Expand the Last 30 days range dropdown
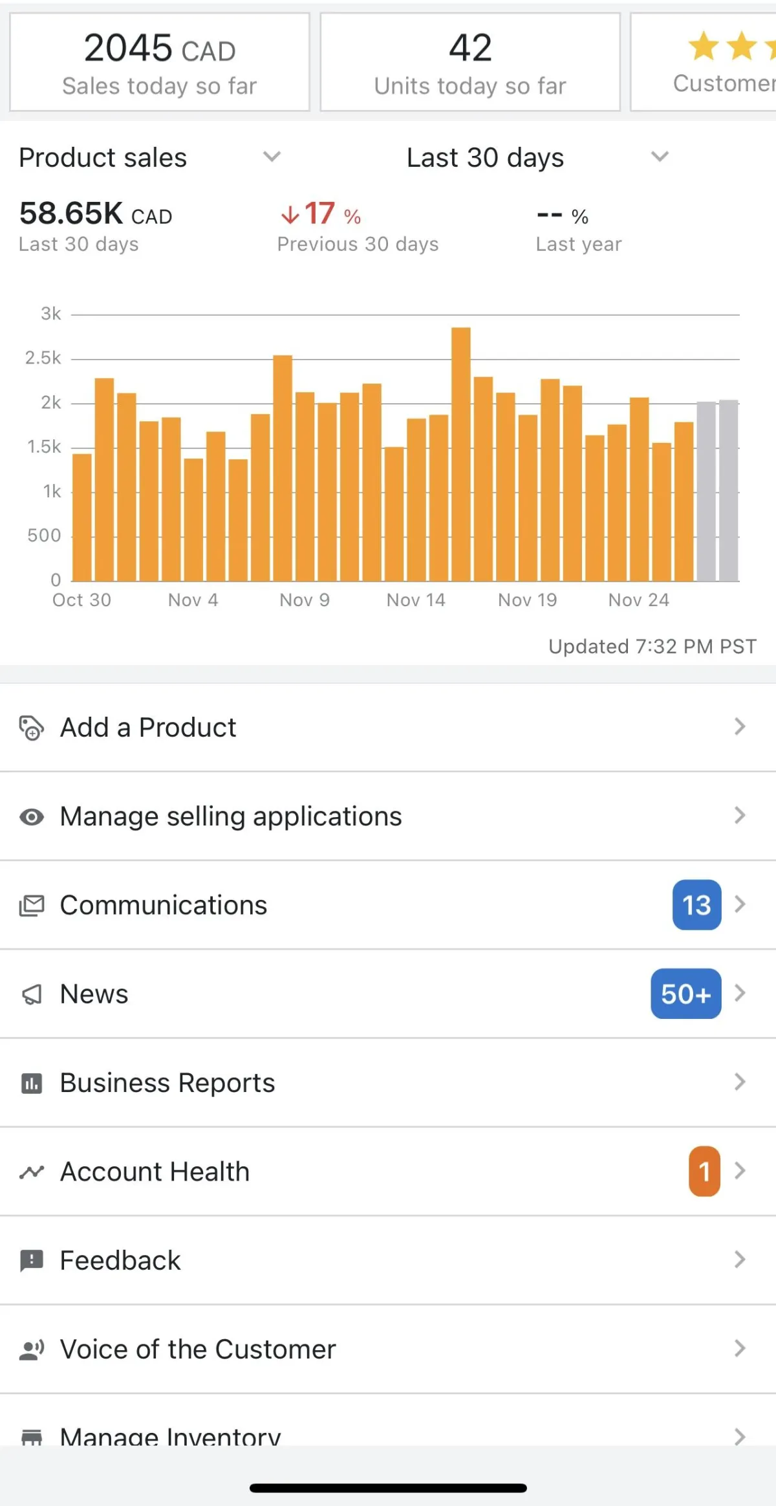 point(659,157)
